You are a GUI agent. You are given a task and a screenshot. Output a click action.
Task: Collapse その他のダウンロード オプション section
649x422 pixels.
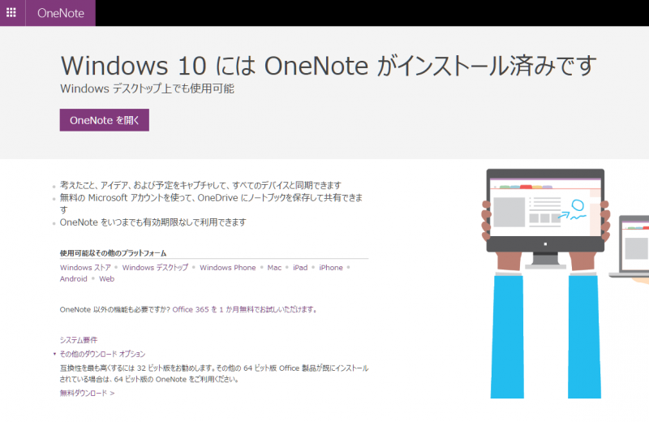pos(102,354)
